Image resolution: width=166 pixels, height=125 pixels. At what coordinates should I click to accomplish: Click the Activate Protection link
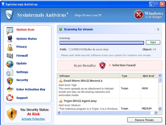(33, 119)
